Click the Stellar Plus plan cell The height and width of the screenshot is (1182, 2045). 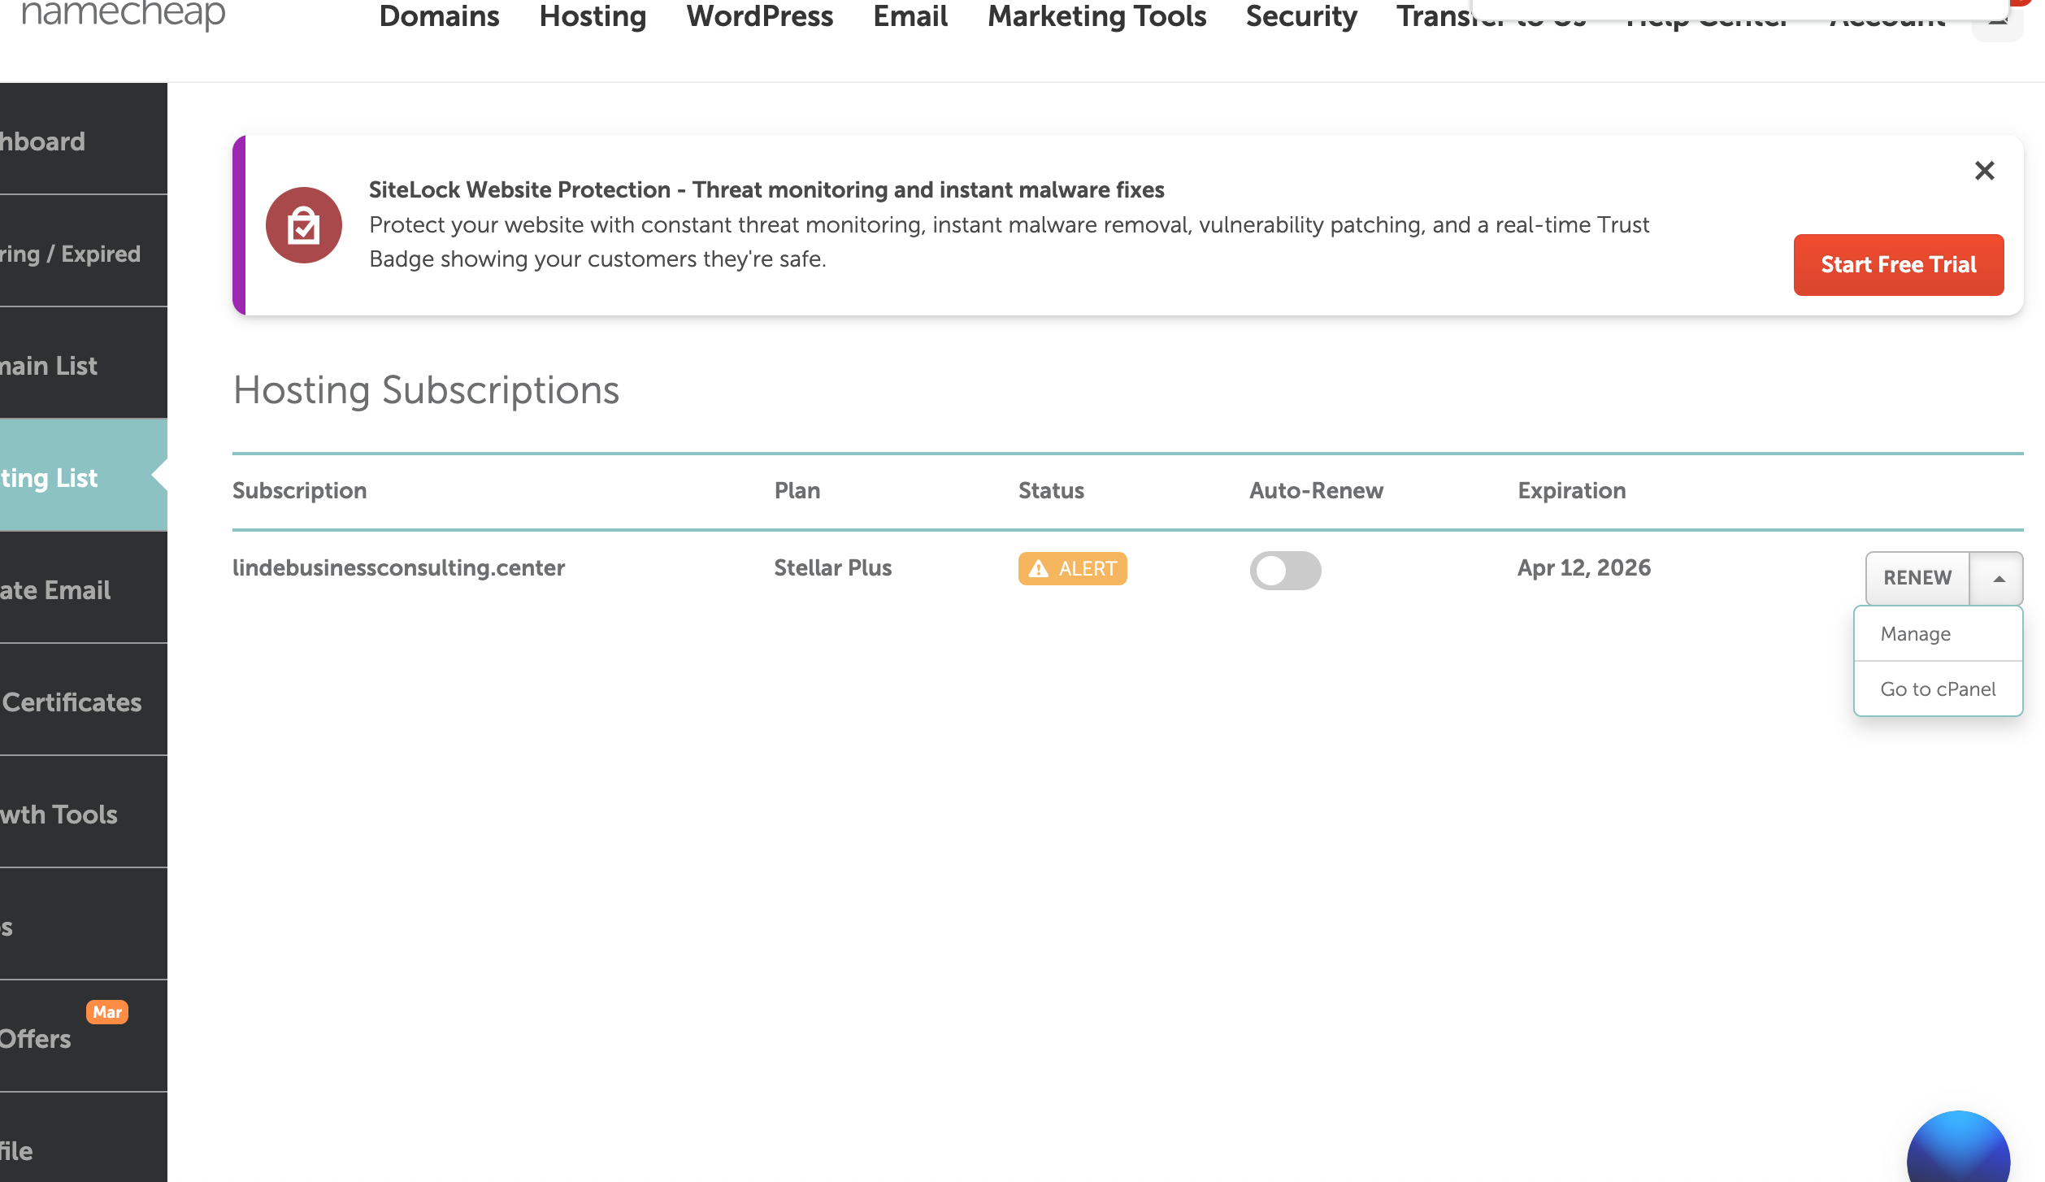tap(832, 567)
